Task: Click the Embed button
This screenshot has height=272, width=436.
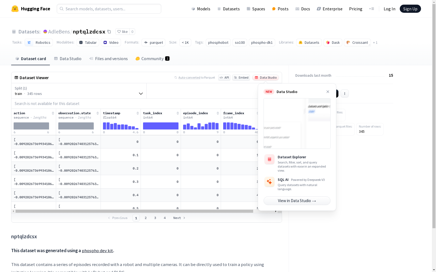Action: pos(241,78)
